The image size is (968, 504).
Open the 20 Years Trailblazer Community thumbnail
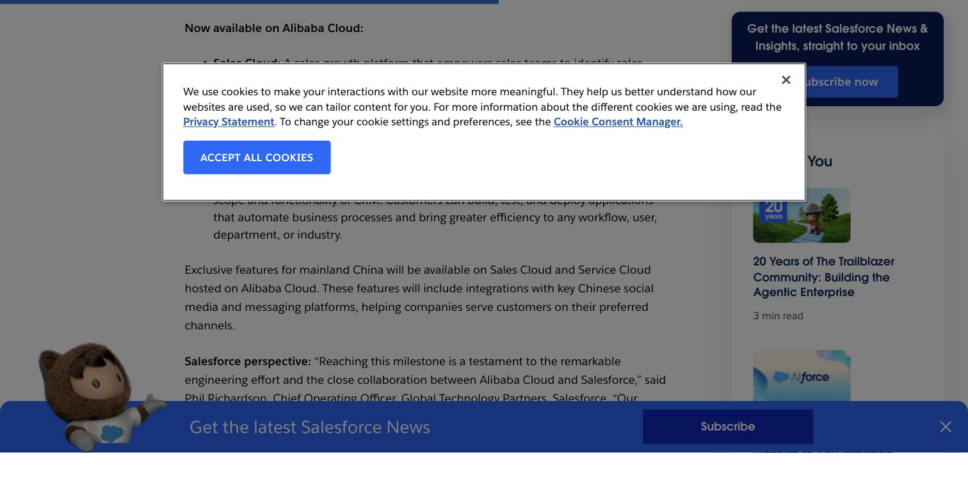pos(802,216)
